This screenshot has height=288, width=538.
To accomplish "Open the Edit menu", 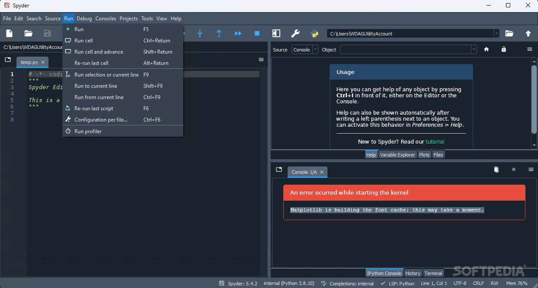I will point(19,19).
